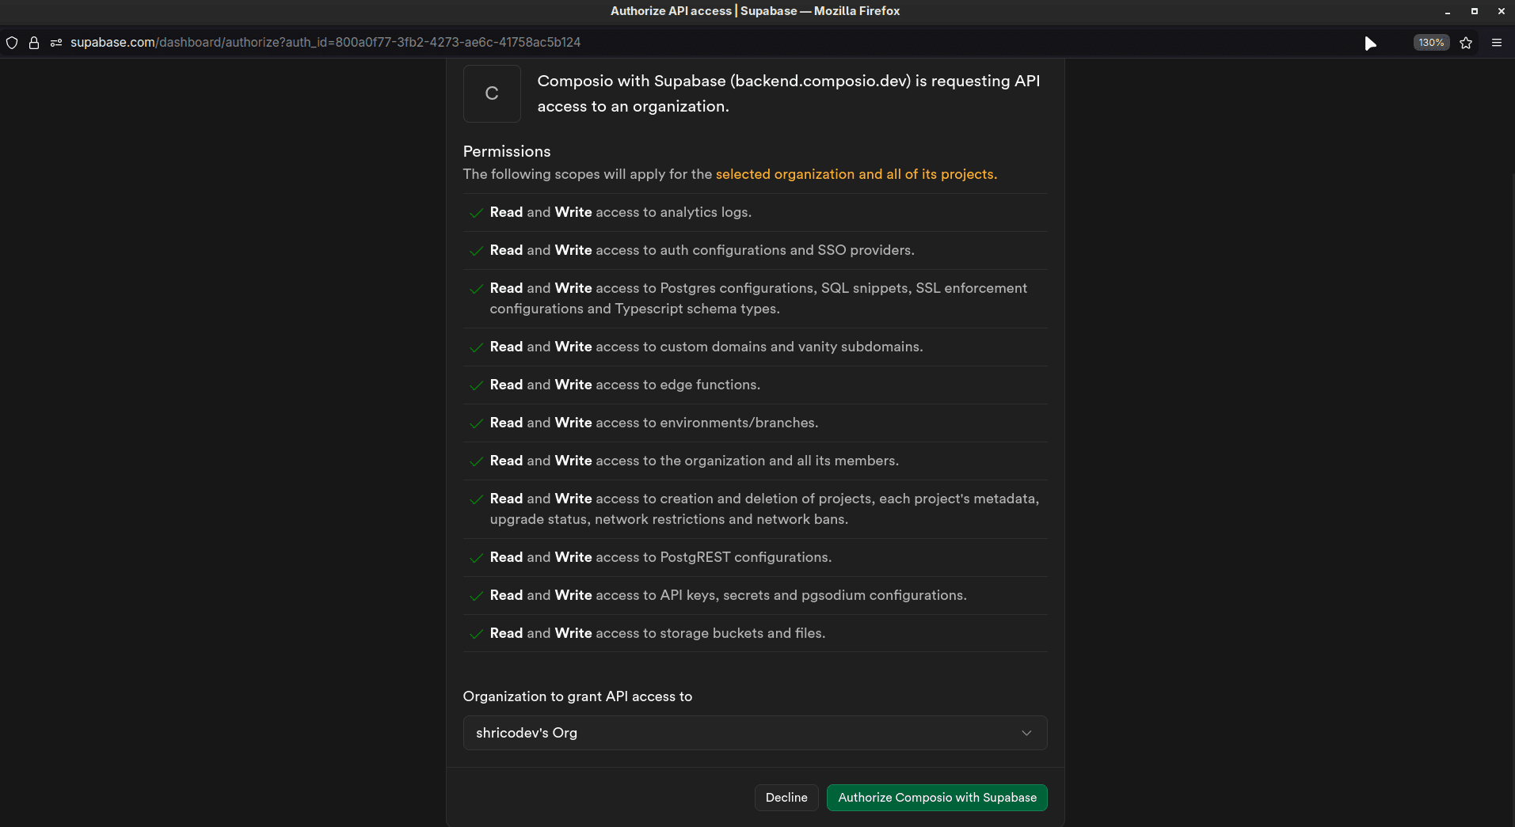Open the Firefox hamburger menu
1515x827 pixels.
point(1497,43)
